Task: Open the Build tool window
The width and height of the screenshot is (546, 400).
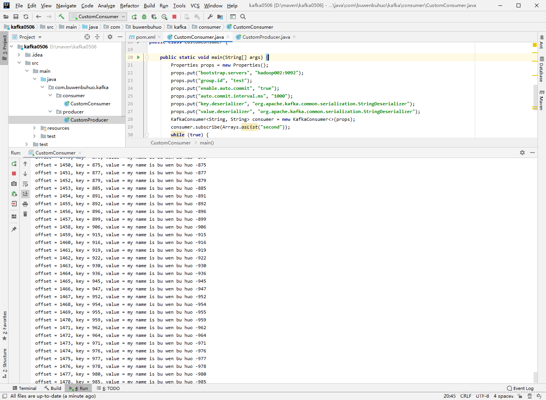Action: click(53, 388)
